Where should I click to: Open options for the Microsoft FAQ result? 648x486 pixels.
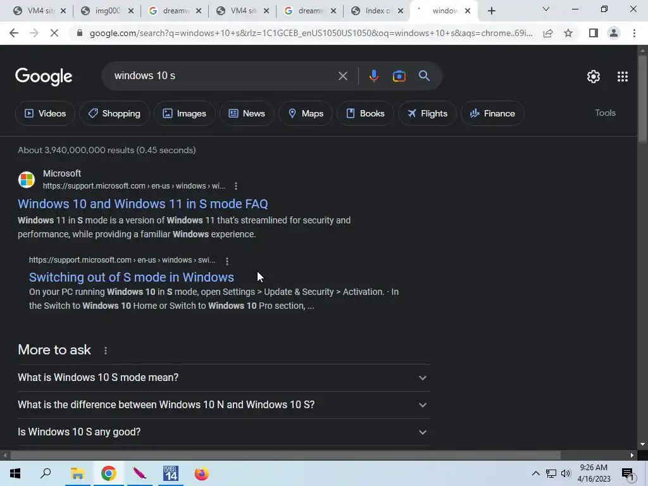click(236, 186)
